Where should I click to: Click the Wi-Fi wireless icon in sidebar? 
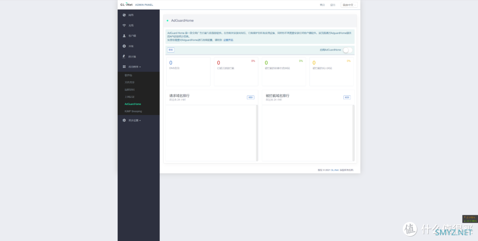tap(124, 25)
